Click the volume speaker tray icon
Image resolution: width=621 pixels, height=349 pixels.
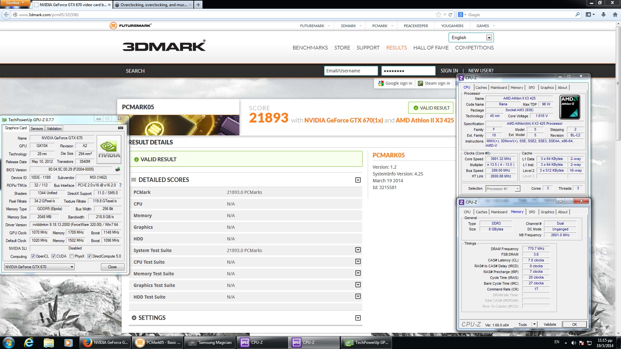573,343
